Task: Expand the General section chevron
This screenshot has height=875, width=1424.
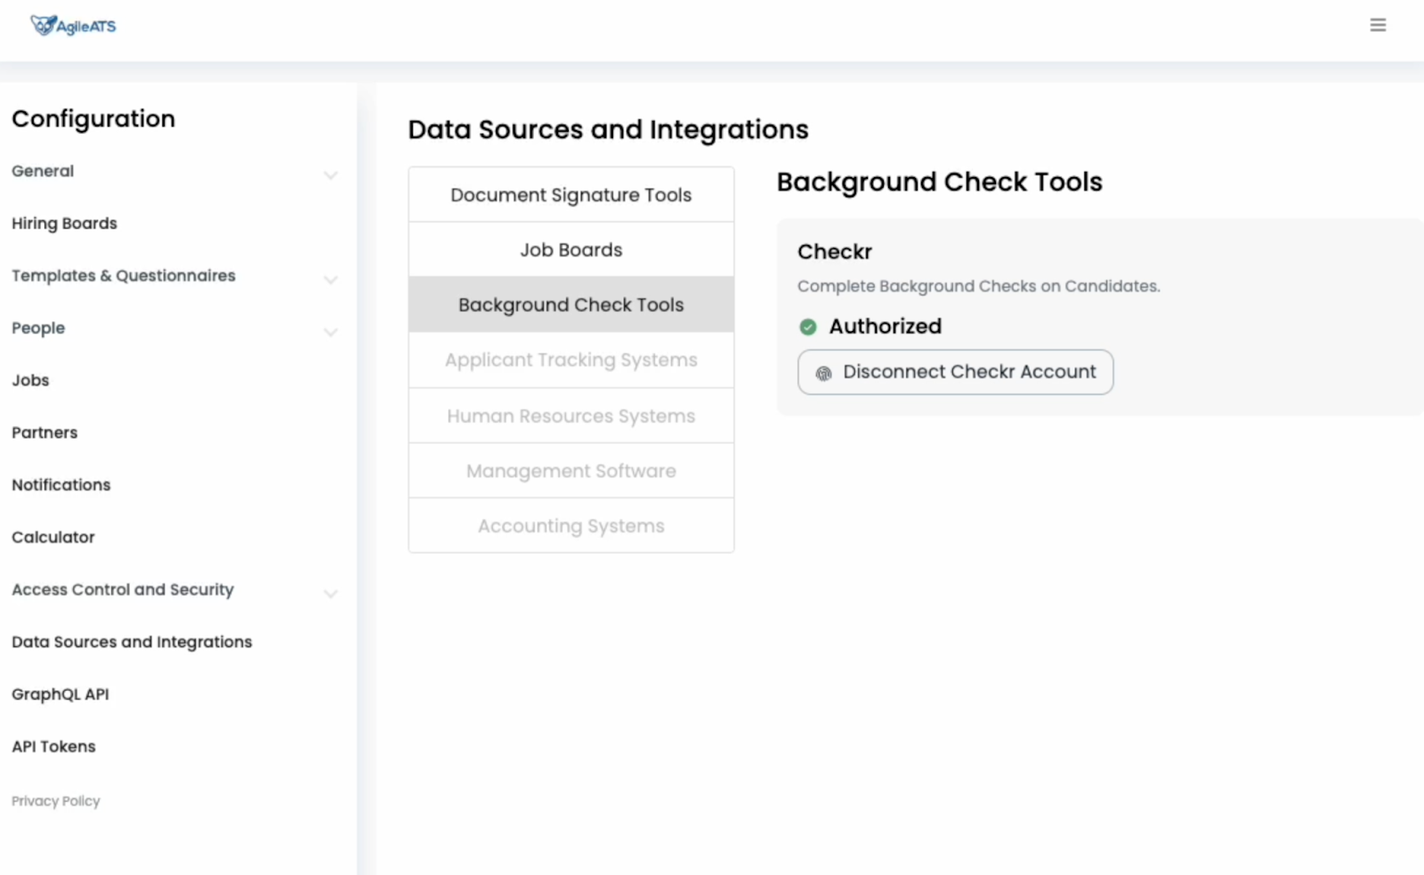Action: [x=330, y=175]
